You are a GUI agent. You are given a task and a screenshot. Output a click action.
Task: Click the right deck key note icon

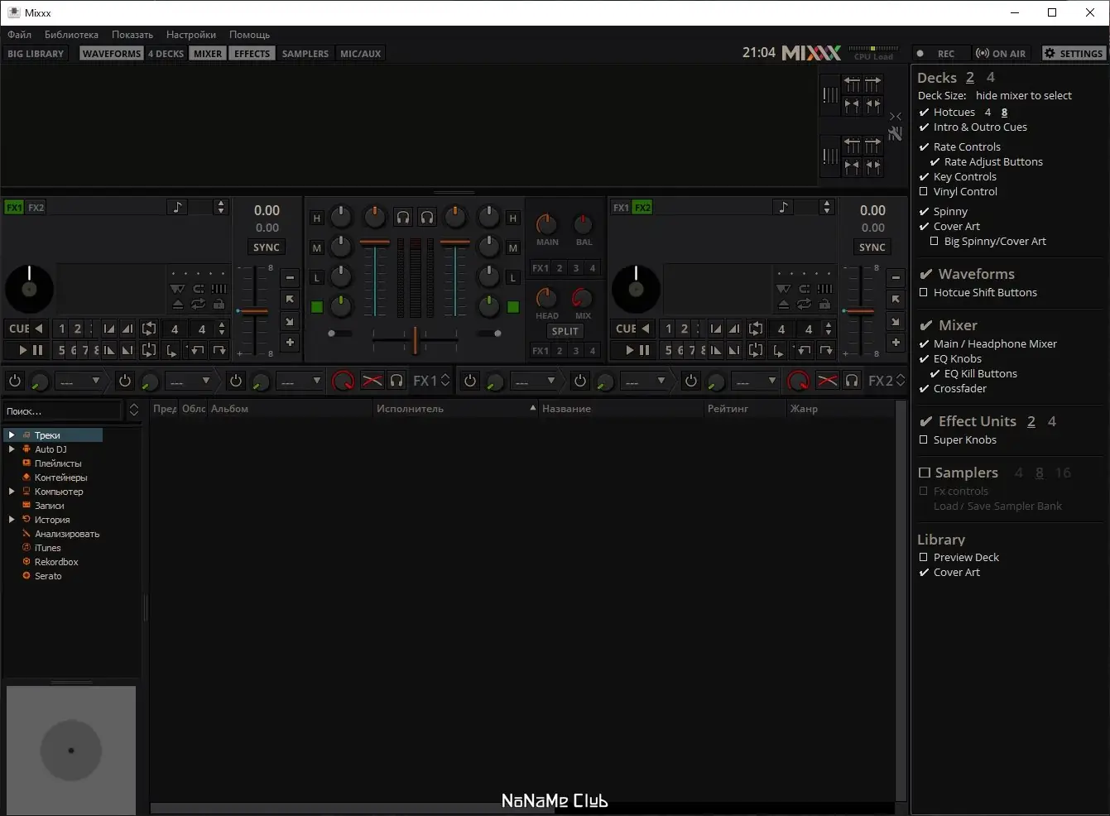[x=783, y=207]
